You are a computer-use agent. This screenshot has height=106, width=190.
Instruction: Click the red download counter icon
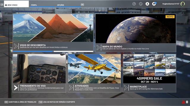183,102
